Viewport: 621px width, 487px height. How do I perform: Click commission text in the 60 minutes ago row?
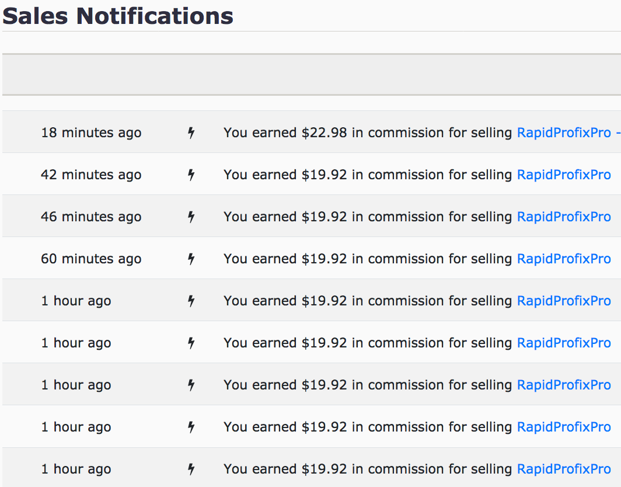click(368, 259)
